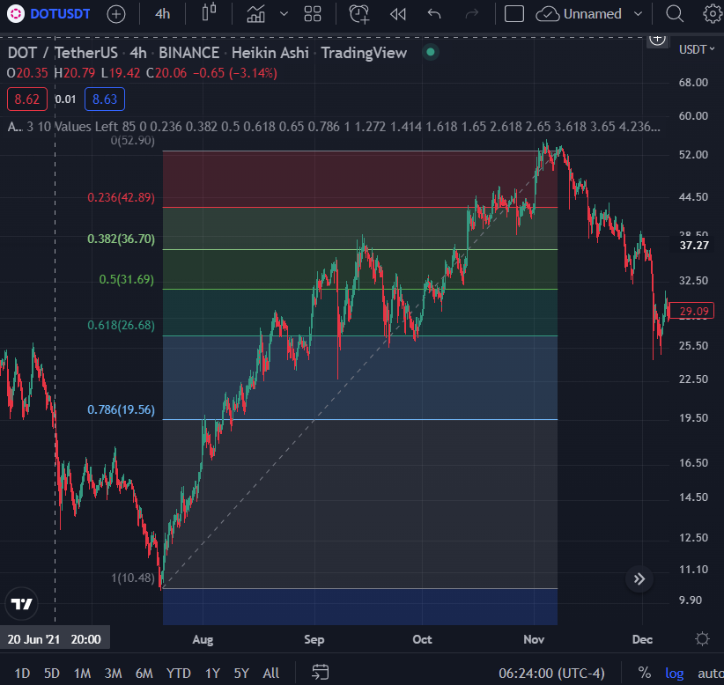Change the 4h timeframe interval
724x685 pixels.
pyautogui.click(x=163, y=14)
